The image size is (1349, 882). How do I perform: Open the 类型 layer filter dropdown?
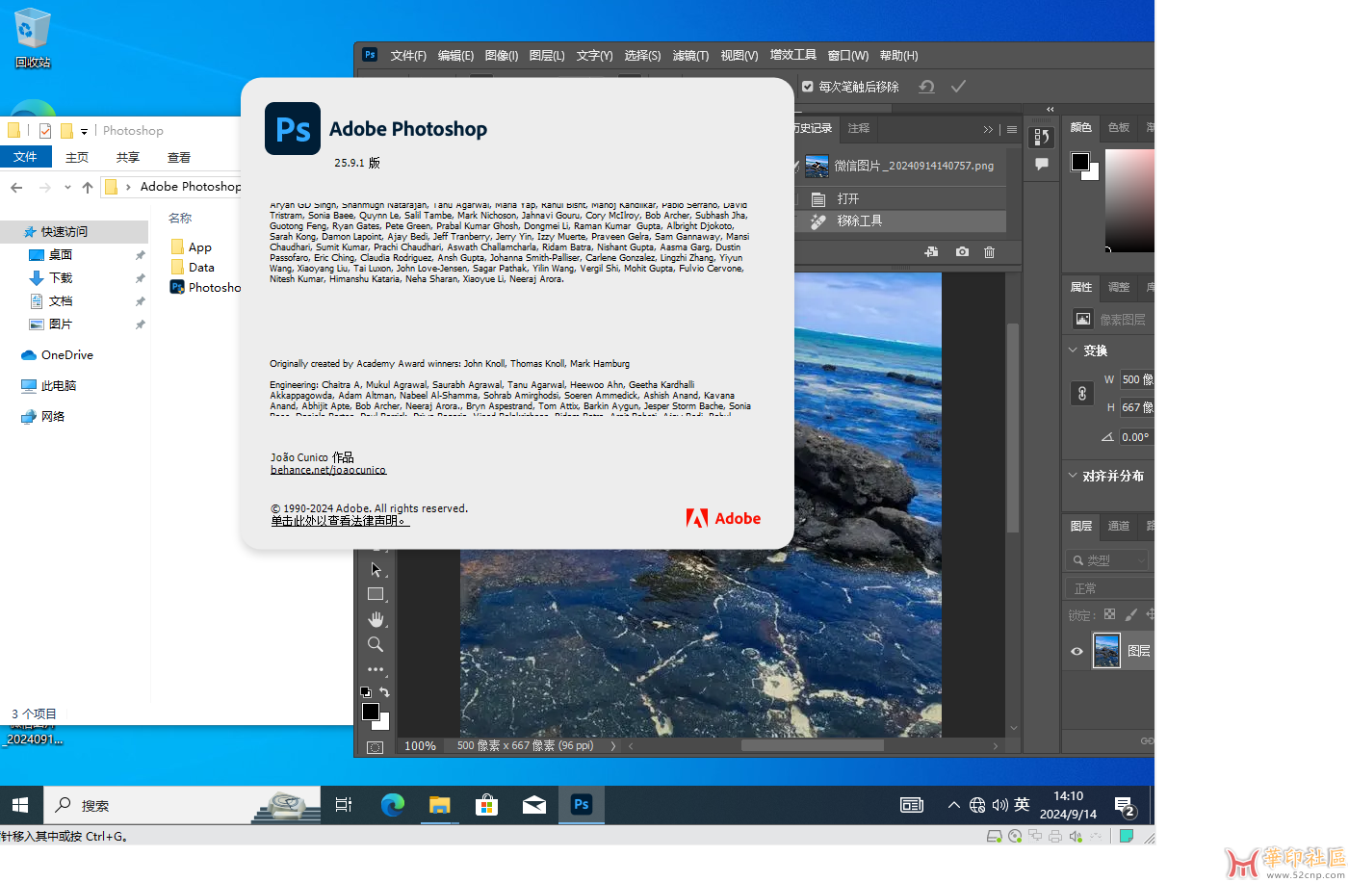1107,559
